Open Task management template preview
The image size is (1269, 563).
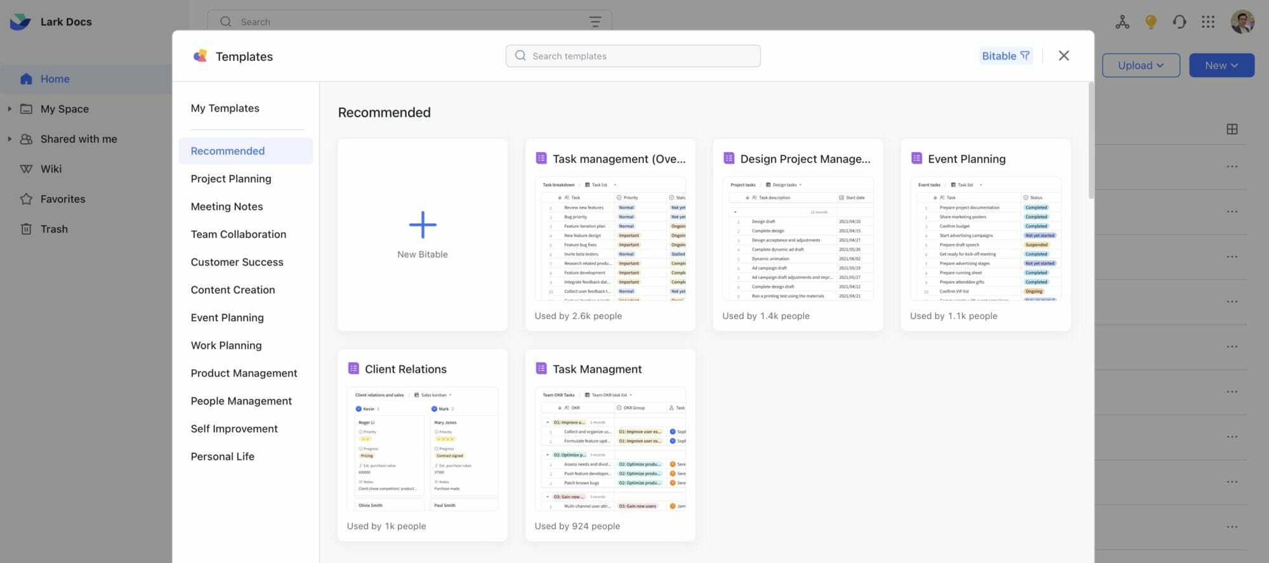pyautogui.click(x=610, y=238)
